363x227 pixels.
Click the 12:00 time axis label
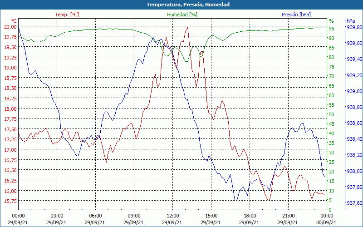coord(172,216)
